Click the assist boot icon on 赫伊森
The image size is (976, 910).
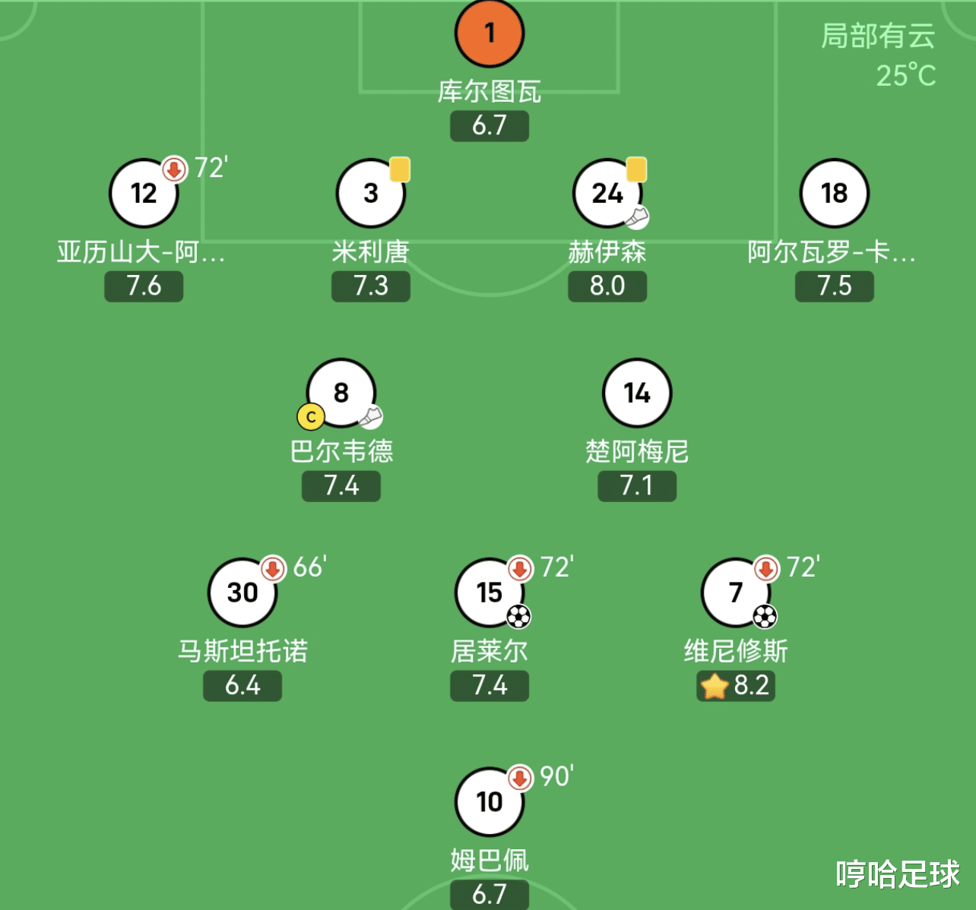pyautogui.click(x=638, y=218)
